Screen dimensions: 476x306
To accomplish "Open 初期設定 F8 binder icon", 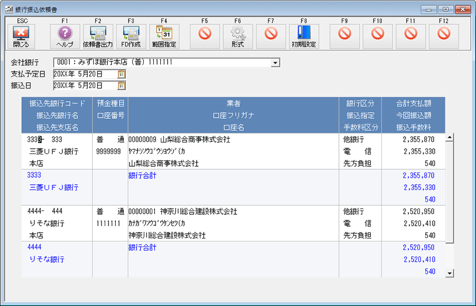I will point(304,36).
